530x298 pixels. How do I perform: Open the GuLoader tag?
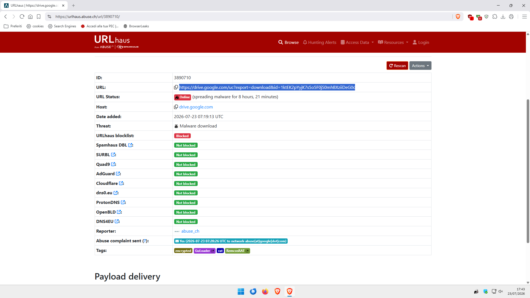pos(205,251)
